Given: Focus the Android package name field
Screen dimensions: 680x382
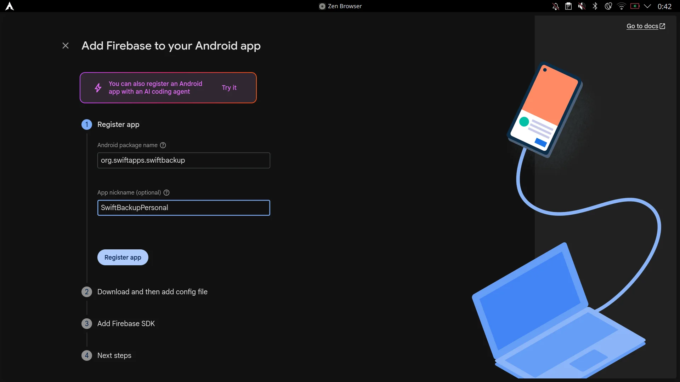Looking at the screenshot, I should (183, 160).
